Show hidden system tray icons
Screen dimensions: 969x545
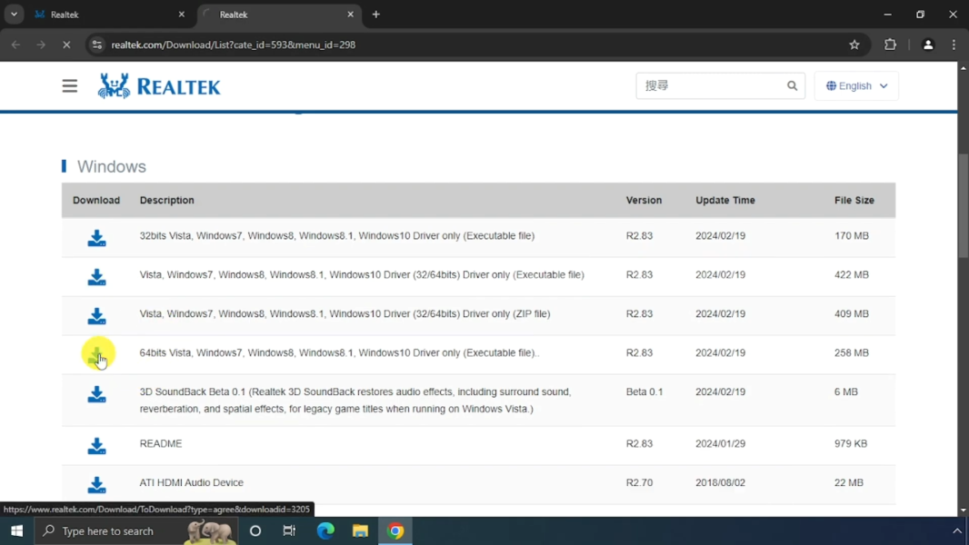tap(956, 530)
